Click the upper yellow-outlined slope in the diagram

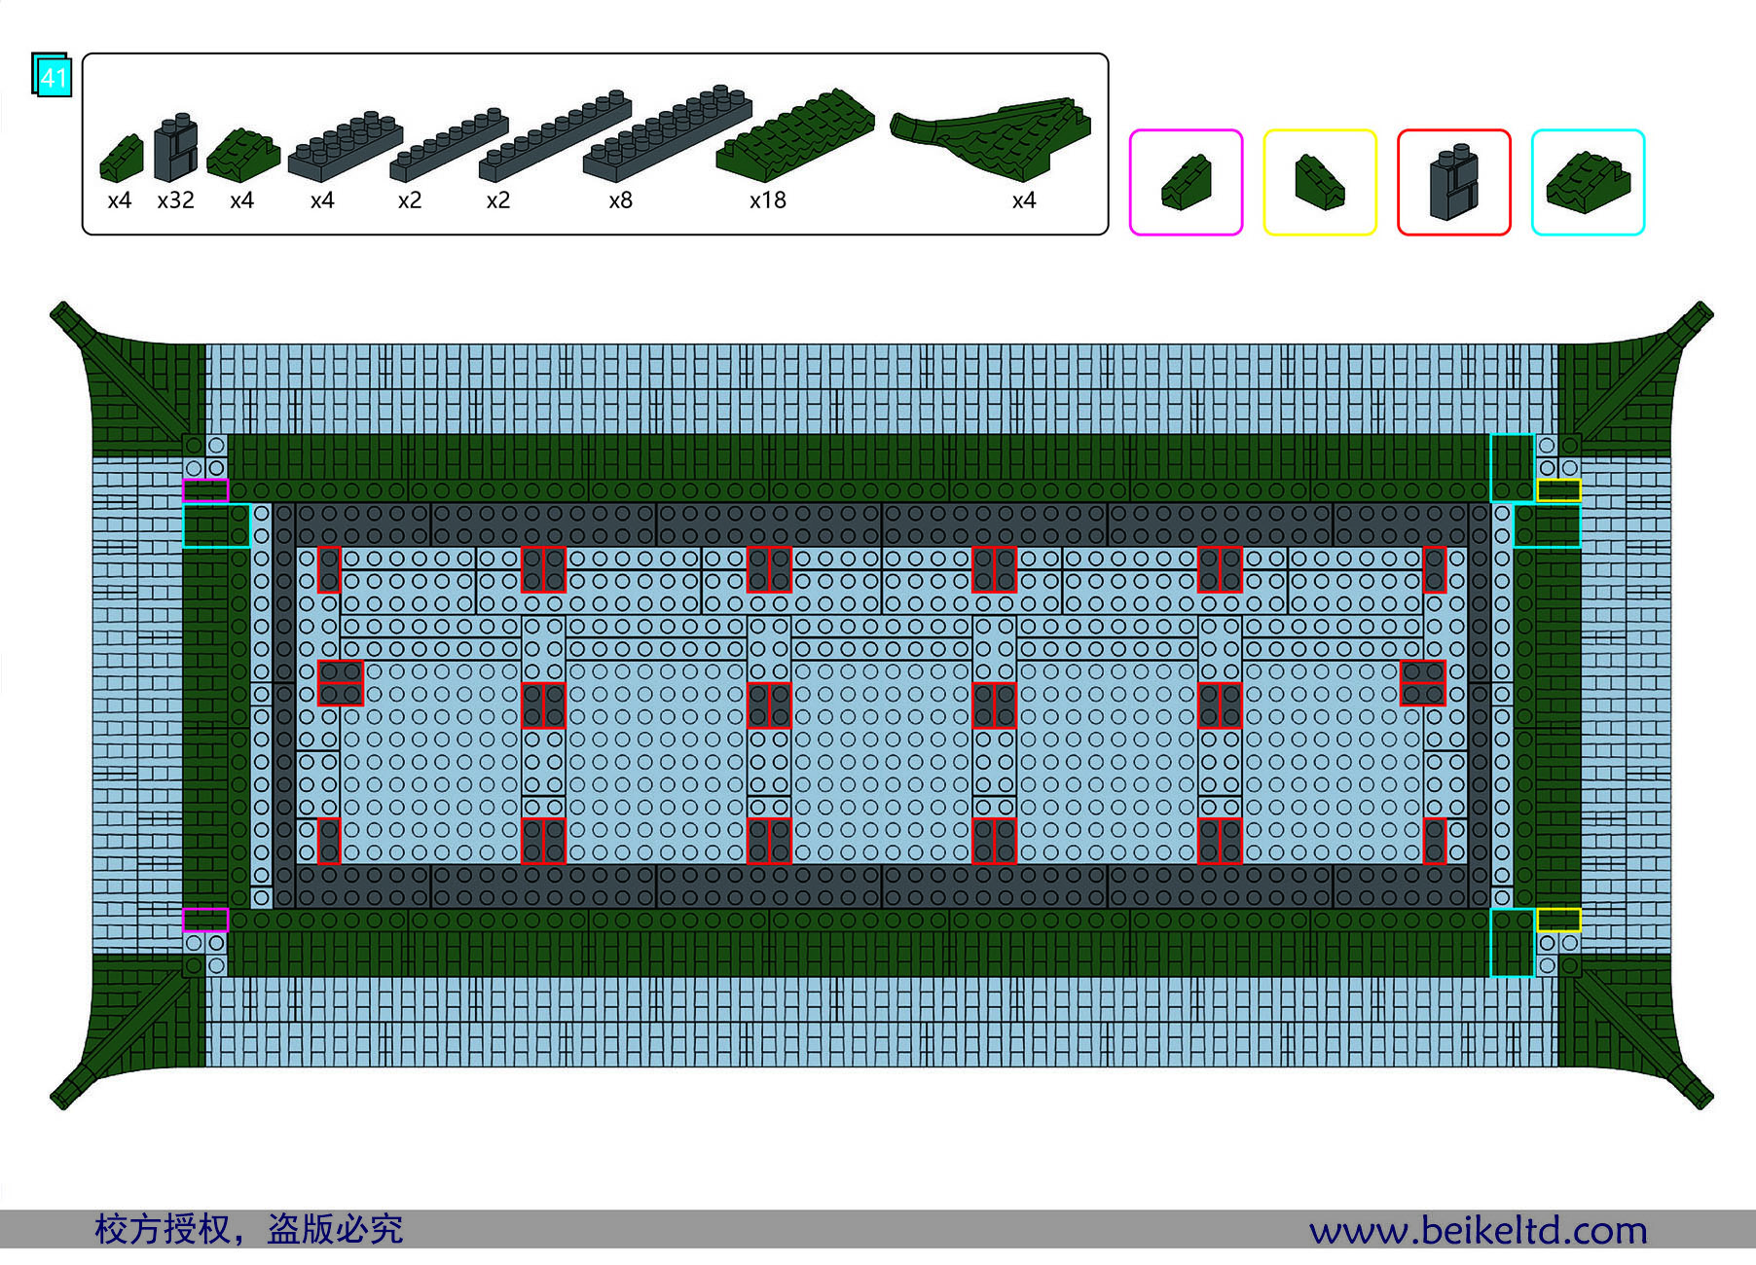click(1558, 490)
